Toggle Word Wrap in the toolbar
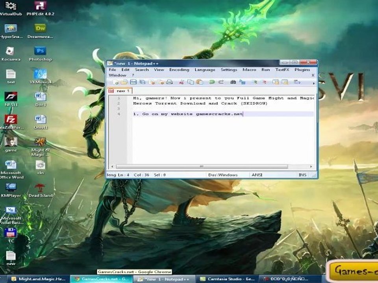Screen dimensions: 378x283 click(x=297, y=82)
